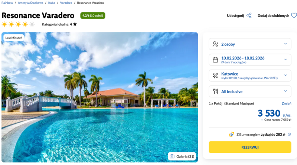Open the 4.2/6 reviews rating badge
The height and width of the screenshot is (165, 297).
click(93, 16)
